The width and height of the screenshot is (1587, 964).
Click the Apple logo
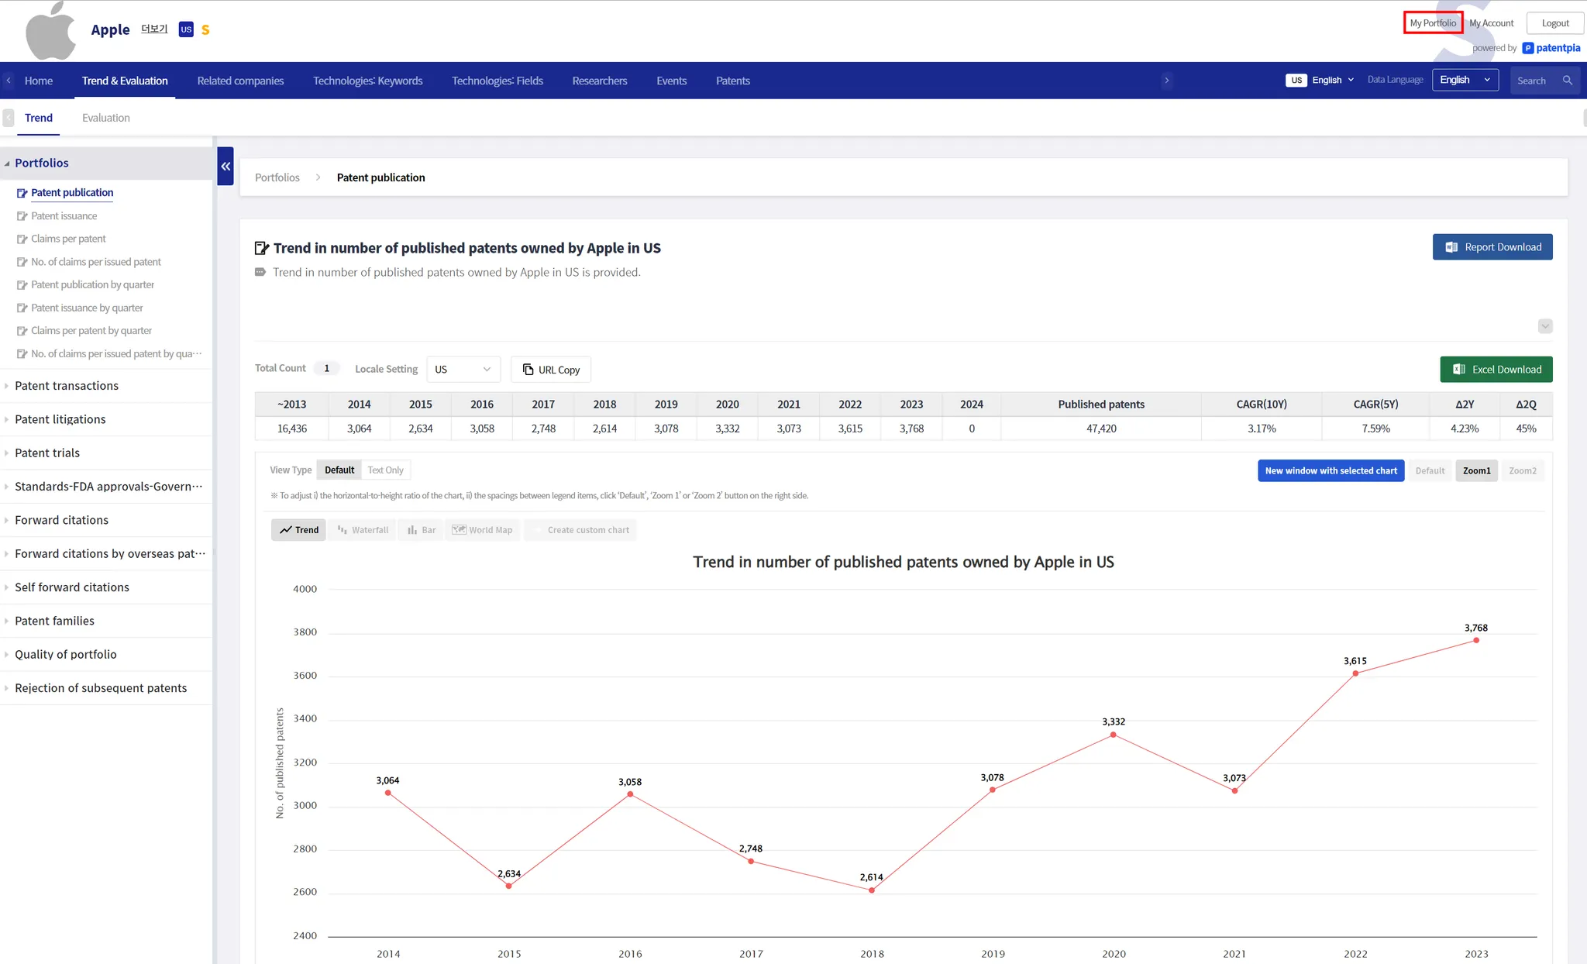(50, 31)
